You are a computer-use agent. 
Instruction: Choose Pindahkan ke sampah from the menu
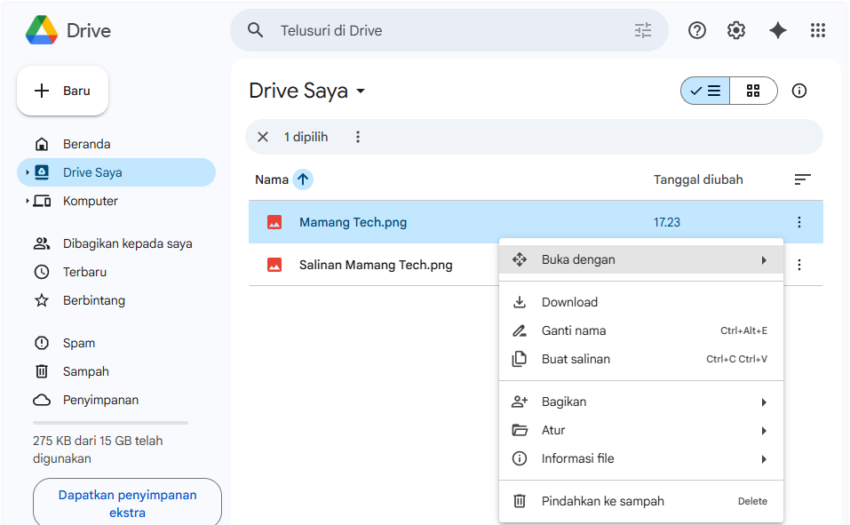click(640, 501)
